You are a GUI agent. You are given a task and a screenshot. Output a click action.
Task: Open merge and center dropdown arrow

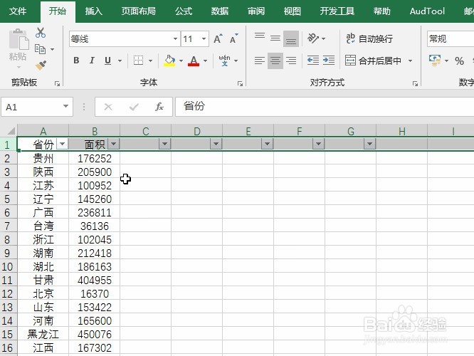click(410, 61)
